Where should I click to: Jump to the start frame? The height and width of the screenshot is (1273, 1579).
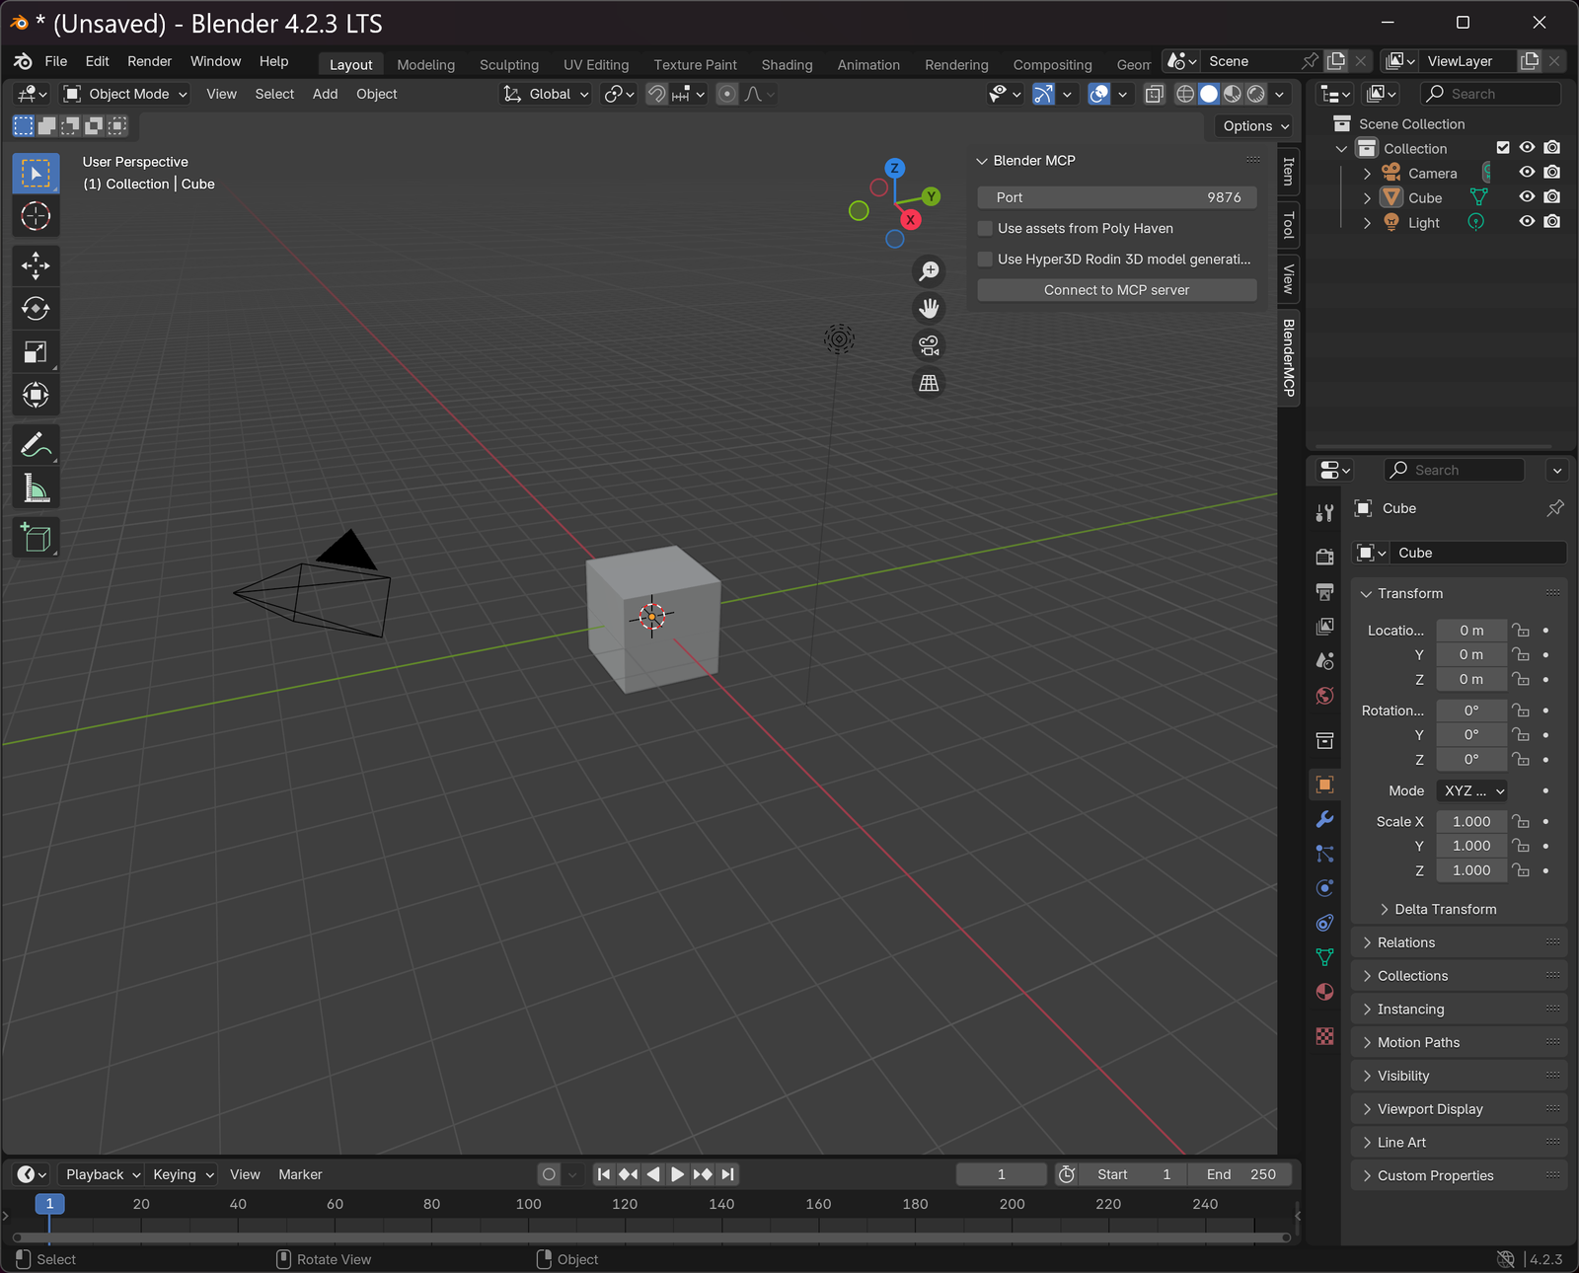pos(604,1174)
